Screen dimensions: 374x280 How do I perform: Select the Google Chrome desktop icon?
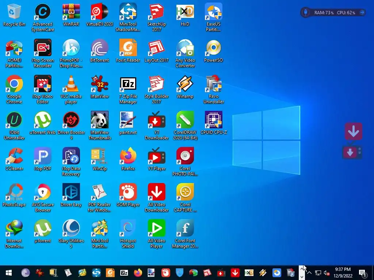(x=14, y=90)
